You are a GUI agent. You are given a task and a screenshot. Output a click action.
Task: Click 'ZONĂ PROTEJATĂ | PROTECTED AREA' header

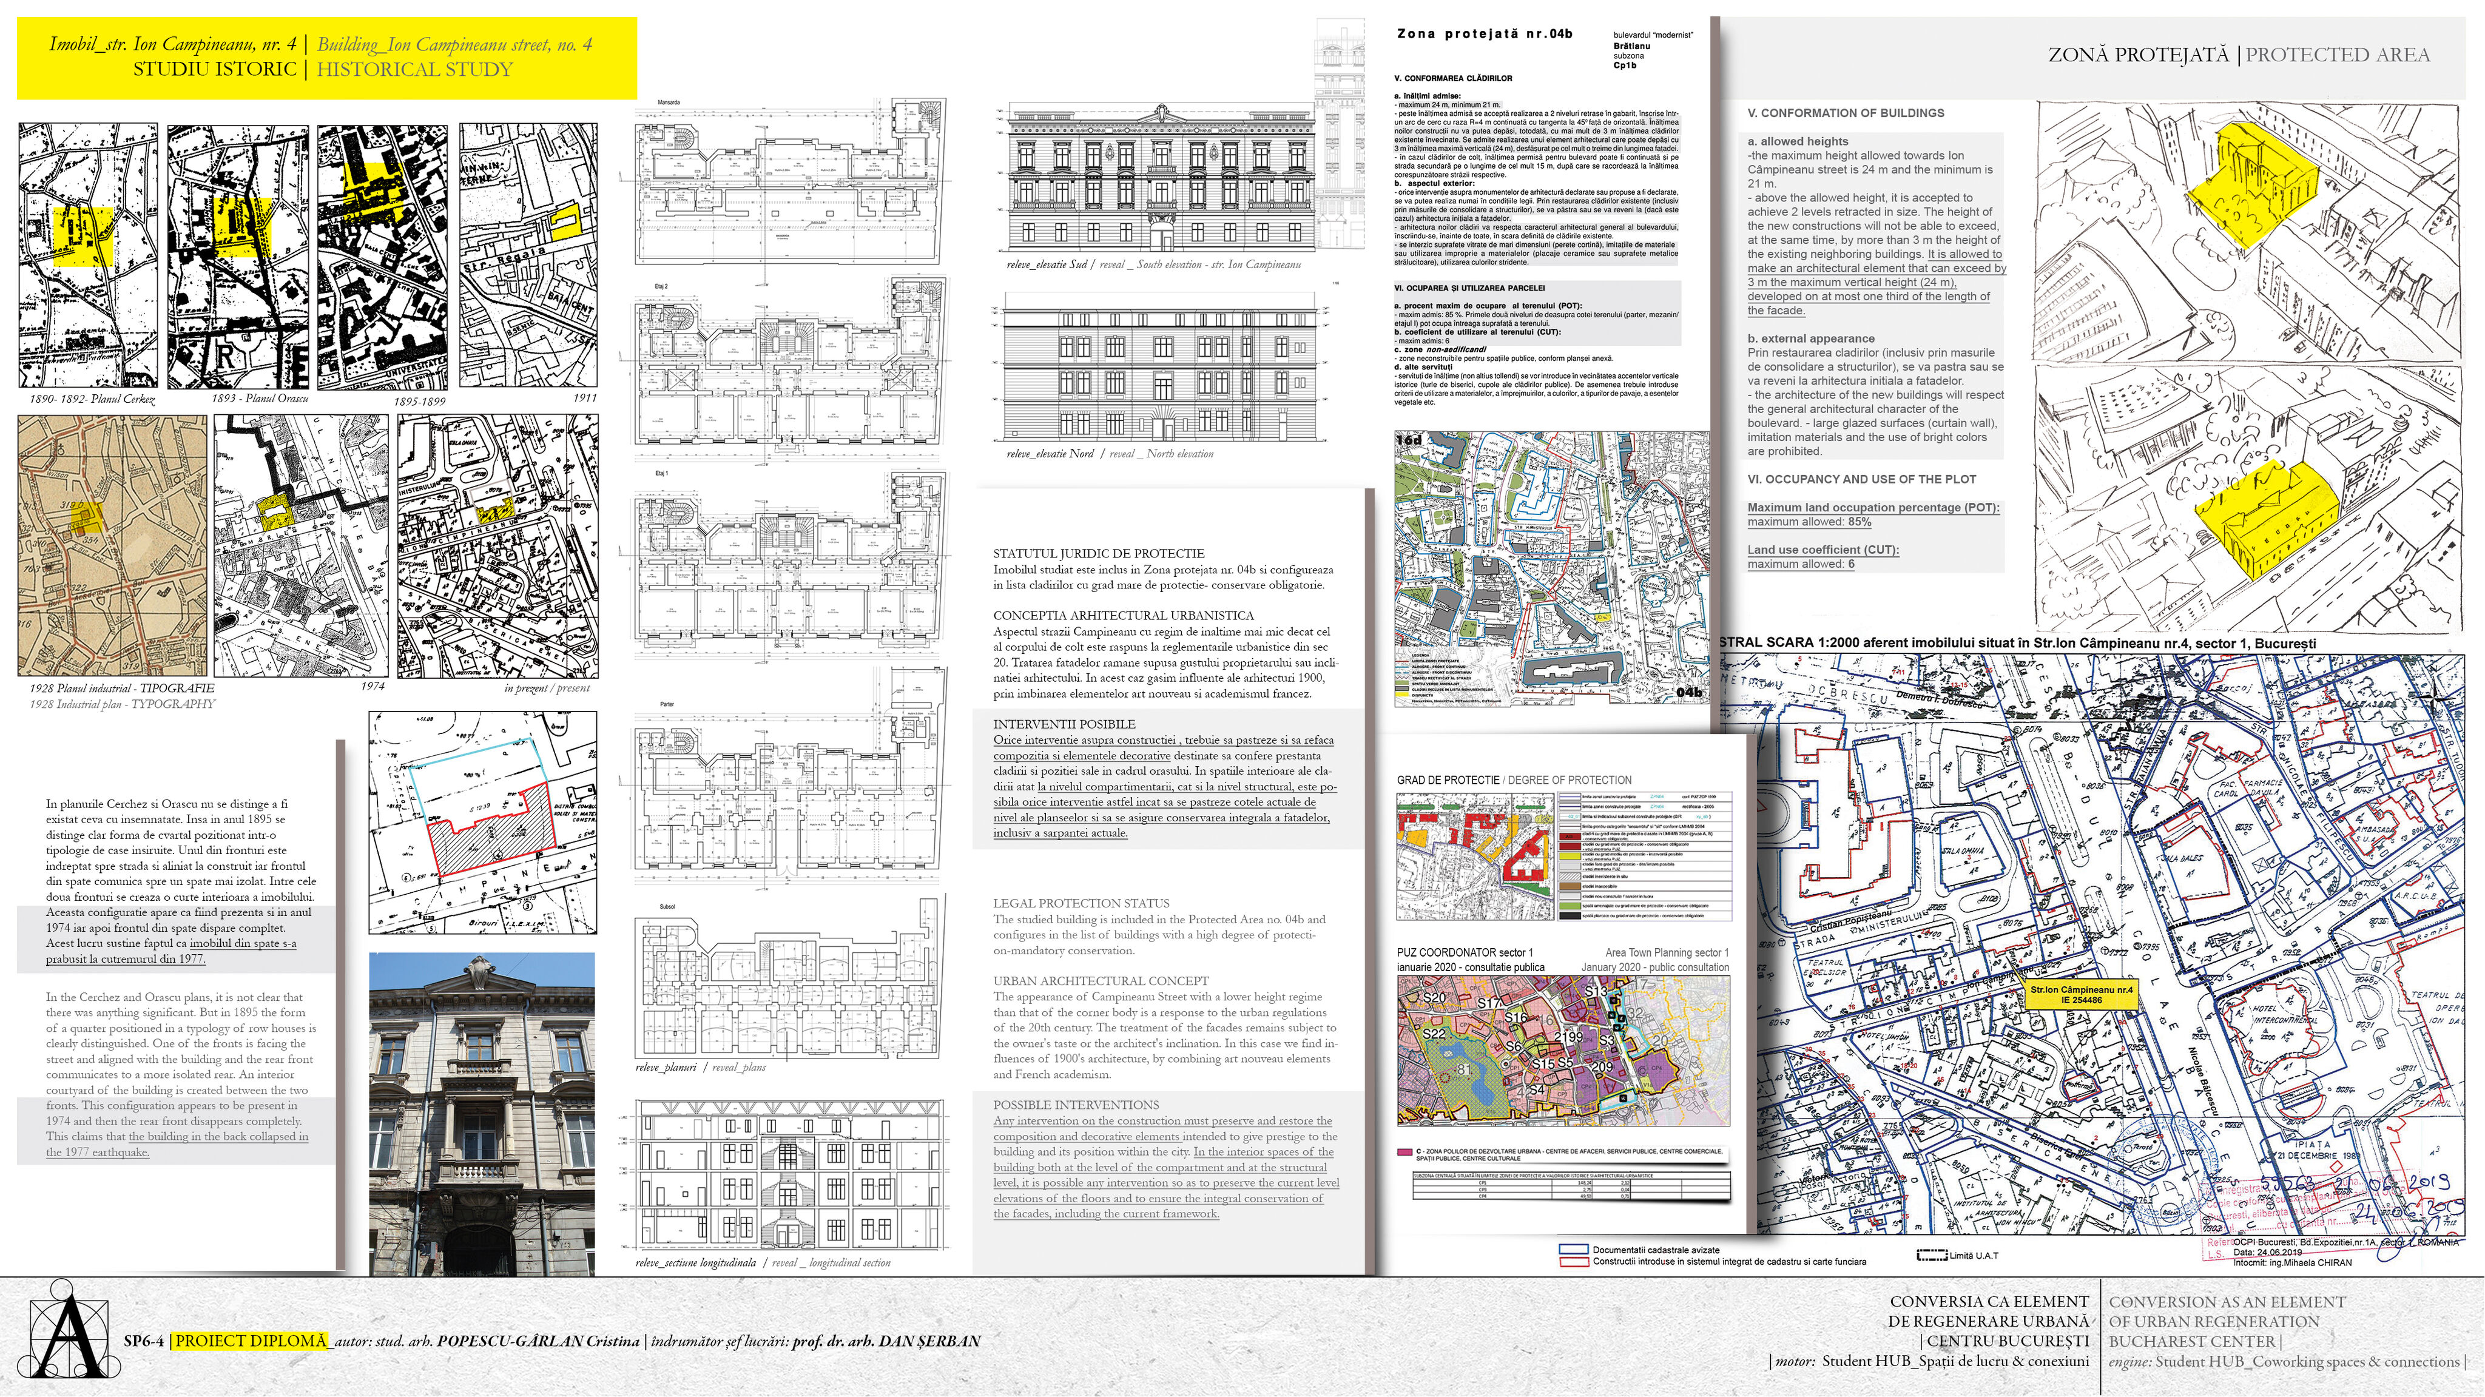pos(2238,55)
